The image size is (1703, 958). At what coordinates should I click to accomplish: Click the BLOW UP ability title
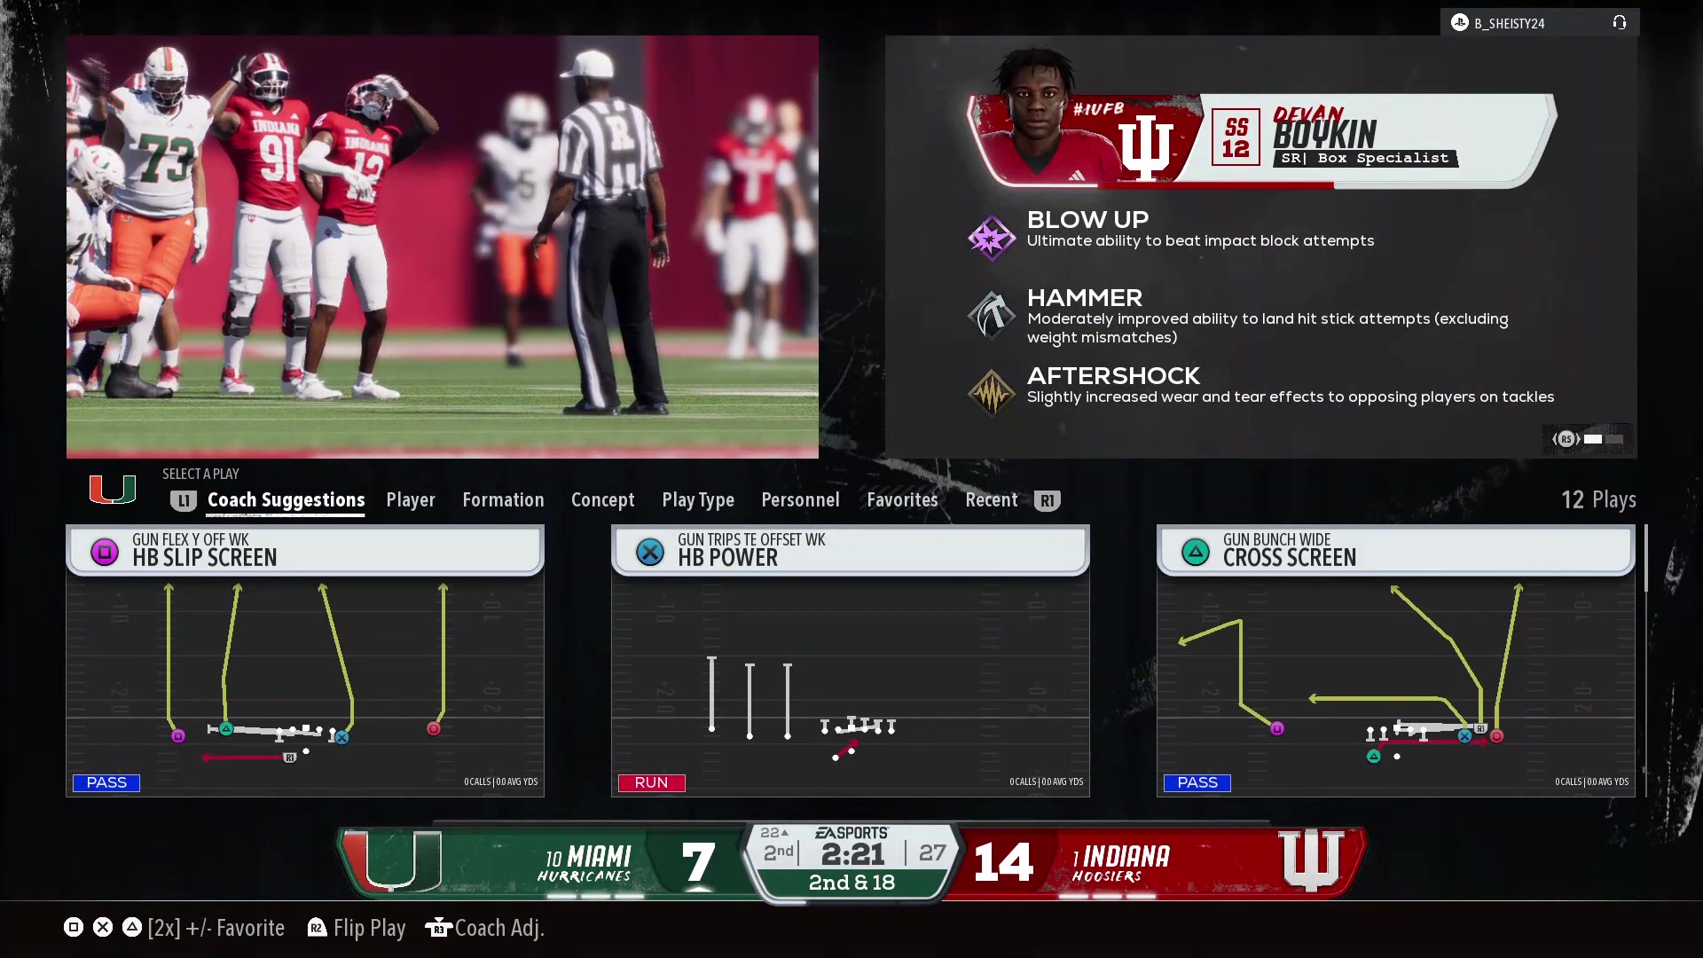pyautogui.click(x=1087, y=219)
